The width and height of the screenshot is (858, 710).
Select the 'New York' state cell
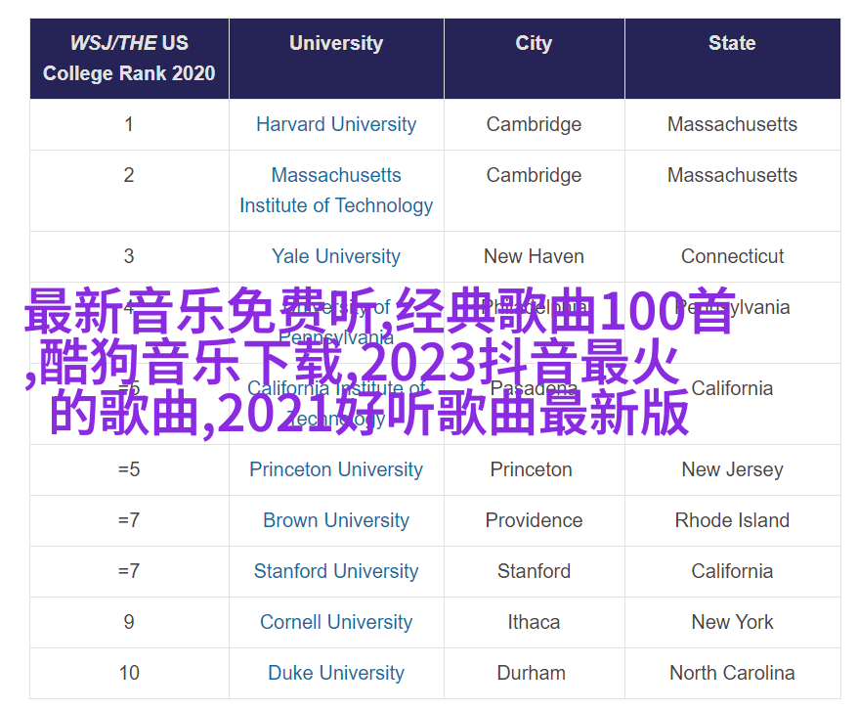(x=732, y=622)
